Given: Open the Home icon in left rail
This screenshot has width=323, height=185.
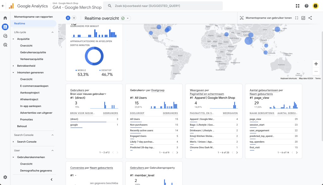Looking at the screenshot, I should point(5,18).
